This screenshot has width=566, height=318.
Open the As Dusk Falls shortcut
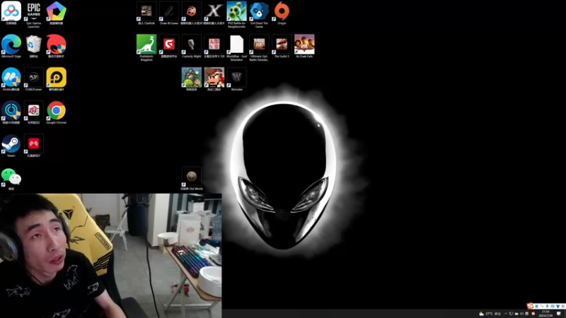[x=304, y=45]
